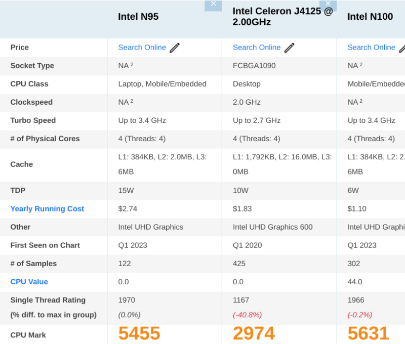Click the Other row label
Image resolution: width=405 pixels, height=344 pixels.
(20, 227)
